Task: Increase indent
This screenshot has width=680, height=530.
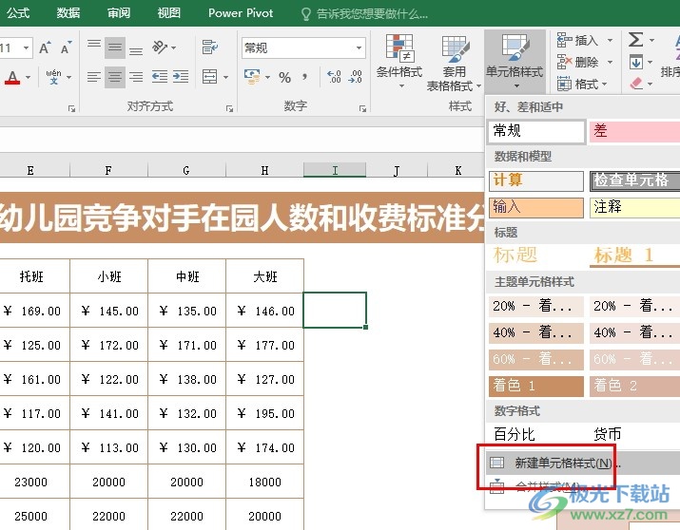Action: click(181, 77)
